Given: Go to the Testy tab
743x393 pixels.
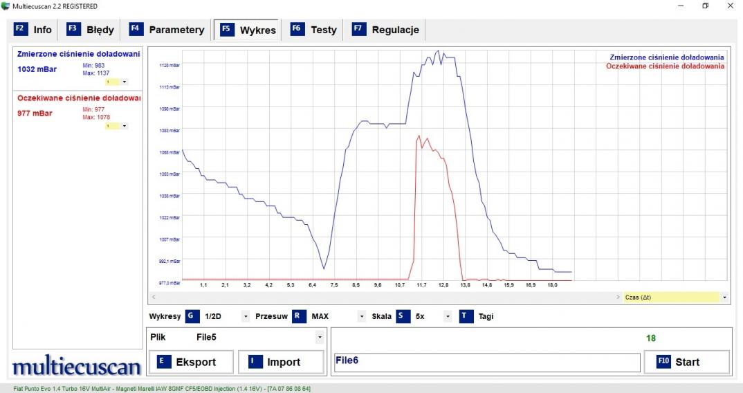Looking at the screenshot, I should pos(313,29).
